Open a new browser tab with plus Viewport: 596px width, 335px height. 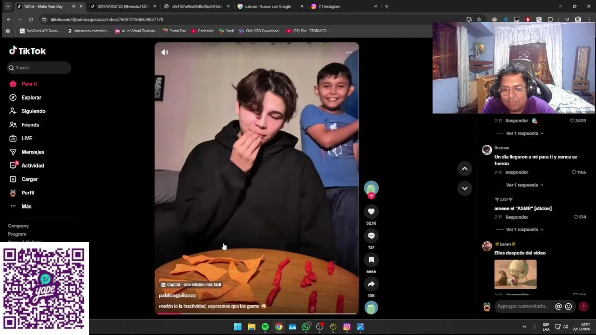pyautogui.click(x=386, y=7)
